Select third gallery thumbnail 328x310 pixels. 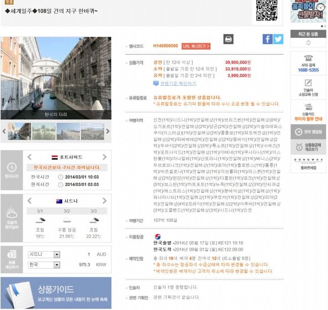pyautogui.click(x=68, y=131)
